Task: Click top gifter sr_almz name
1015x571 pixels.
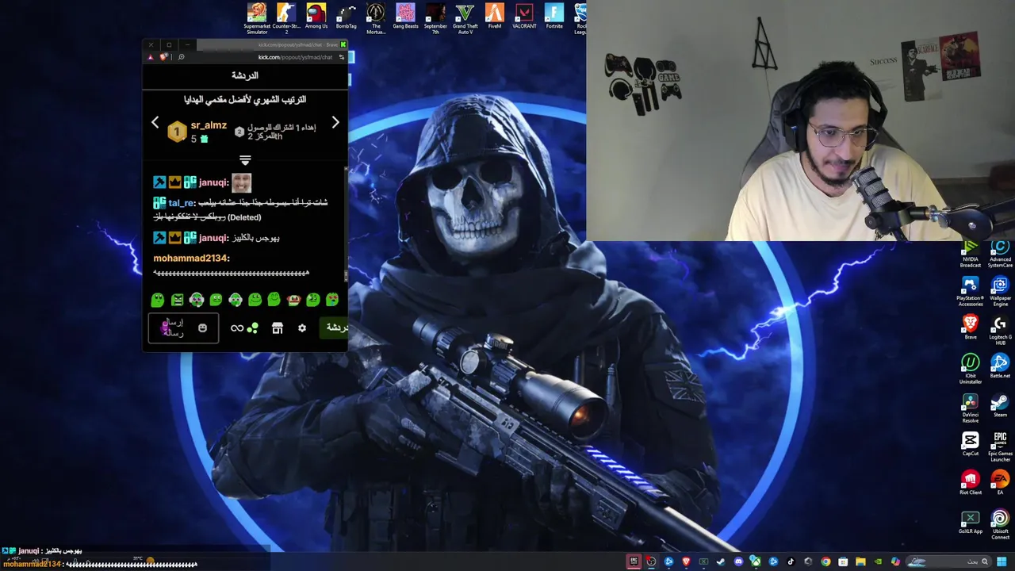Action: [x=209, y=125]
